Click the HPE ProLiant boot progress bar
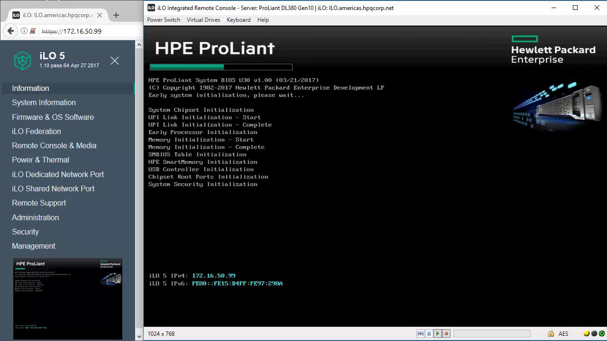 click(x=221, y=67)
